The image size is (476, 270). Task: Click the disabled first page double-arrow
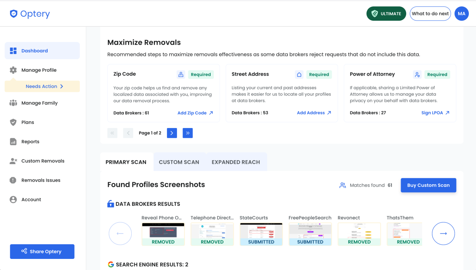112,133
